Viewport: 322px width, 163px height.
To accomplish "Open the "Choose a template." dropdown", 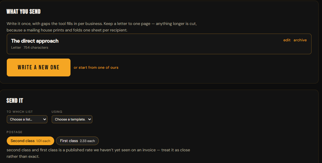I will pos(72,119).
